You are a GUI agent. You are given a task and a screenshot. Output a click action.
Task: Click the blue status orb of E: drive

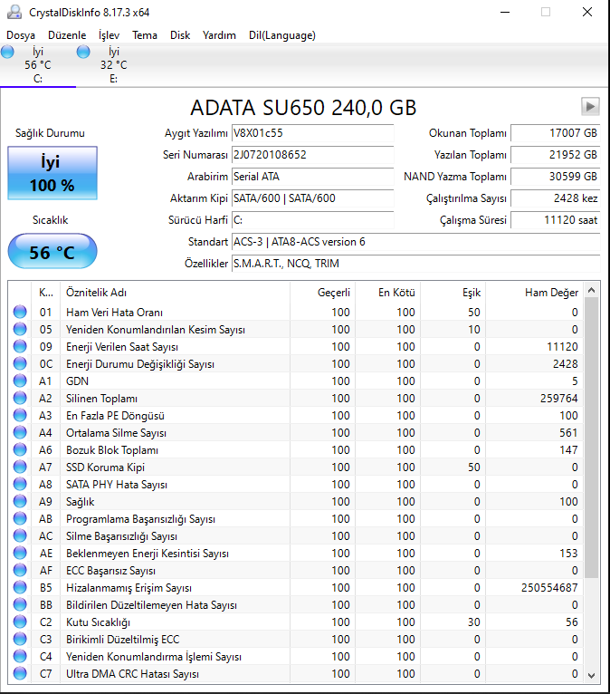coord(83,52)
